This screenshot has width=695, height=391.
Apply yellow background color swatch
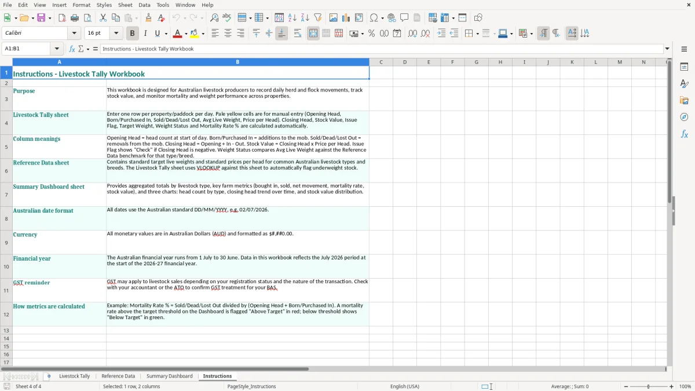point(195,34)
